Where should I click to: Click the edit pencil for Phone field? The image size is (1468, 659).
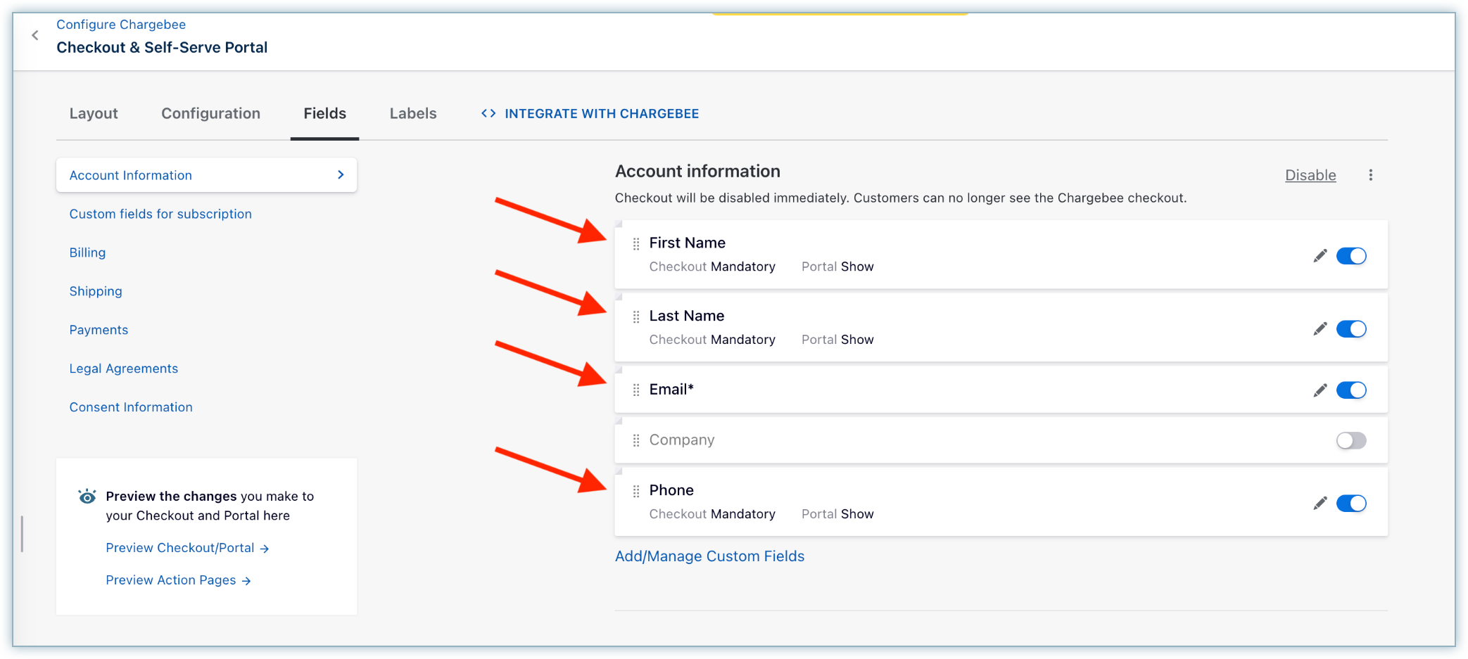(1320, 504)
